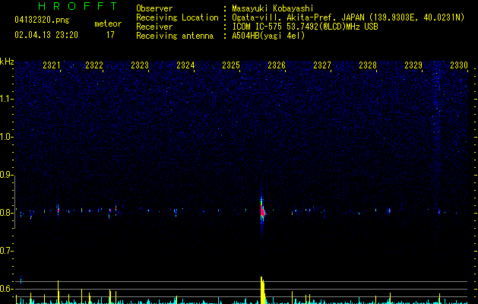Click the 2325 time marker
Image resolution: width=478 pixels, height=304 pixels.
(231, 65)
